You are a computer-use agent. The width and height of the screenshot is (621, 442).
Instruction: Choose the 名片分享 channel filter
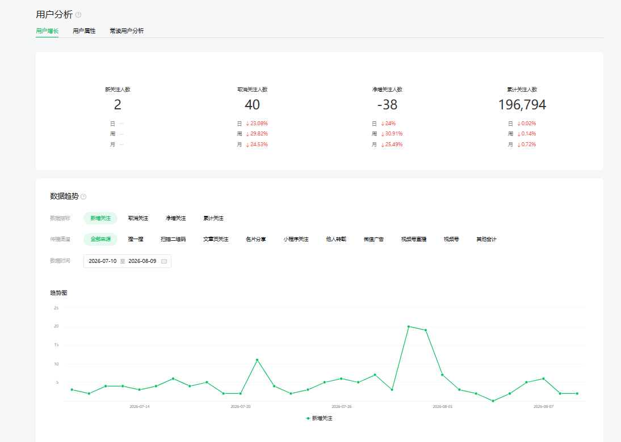click(256, 239)
